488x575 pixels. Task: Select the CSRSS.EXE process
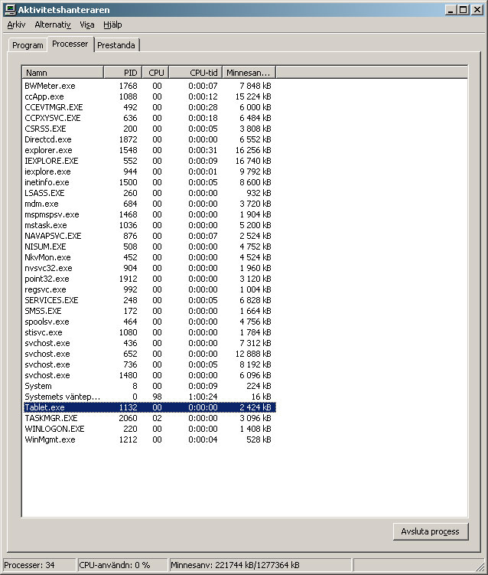click(x=149, y=129)
